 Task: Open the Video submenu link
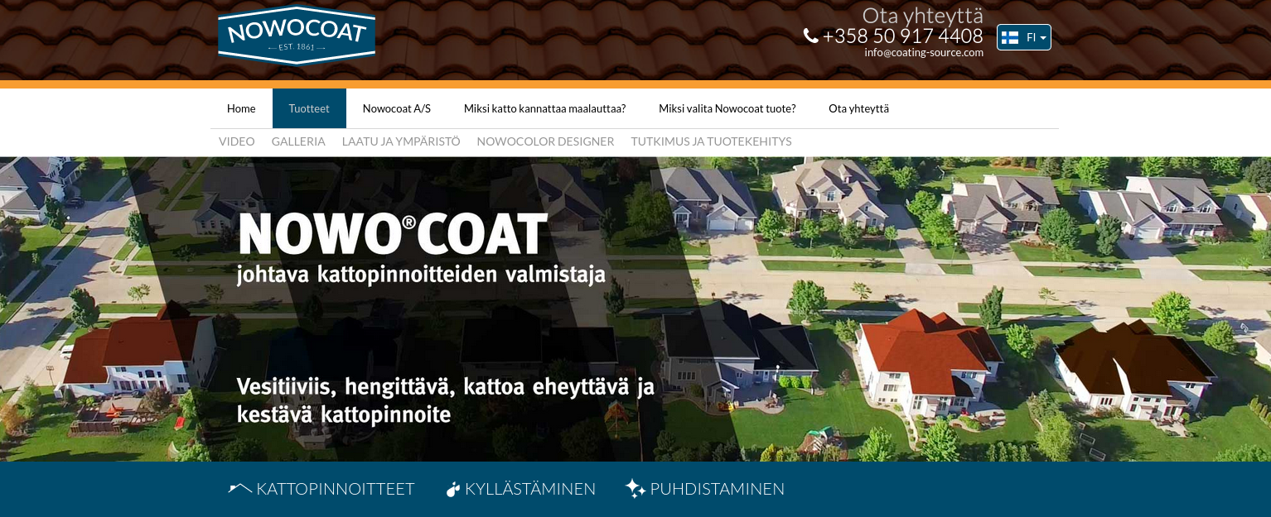(236, 141)
